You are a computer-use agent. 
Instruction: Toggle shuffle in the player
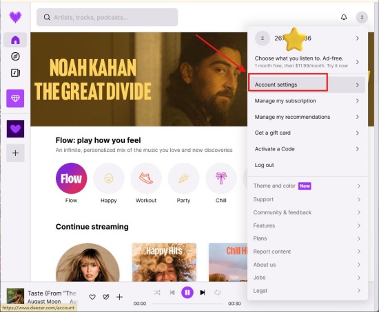[x=157, y=293]
